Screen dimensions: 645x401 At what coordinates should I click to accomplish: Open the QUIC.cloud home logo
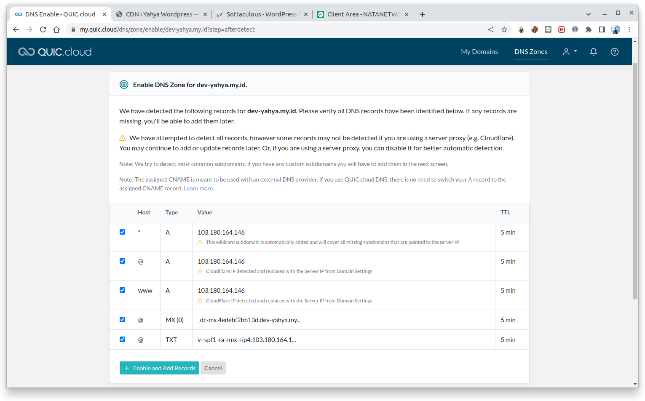click(54, 51)
